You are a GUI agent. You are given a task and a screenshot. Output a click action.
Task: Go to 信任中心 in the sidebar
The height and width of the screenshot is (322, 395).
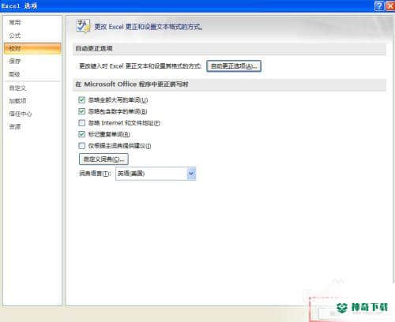[21, 114]
